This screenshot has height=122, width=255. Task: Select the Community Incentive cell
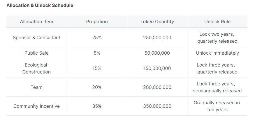coord(36,106)
